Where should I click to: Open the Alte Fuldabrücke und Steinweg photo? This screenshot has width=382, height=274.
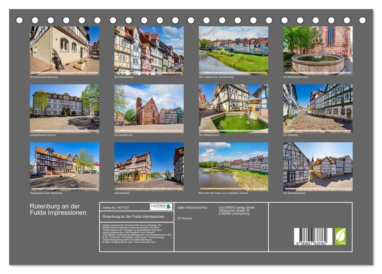click(x=233, y=50)
